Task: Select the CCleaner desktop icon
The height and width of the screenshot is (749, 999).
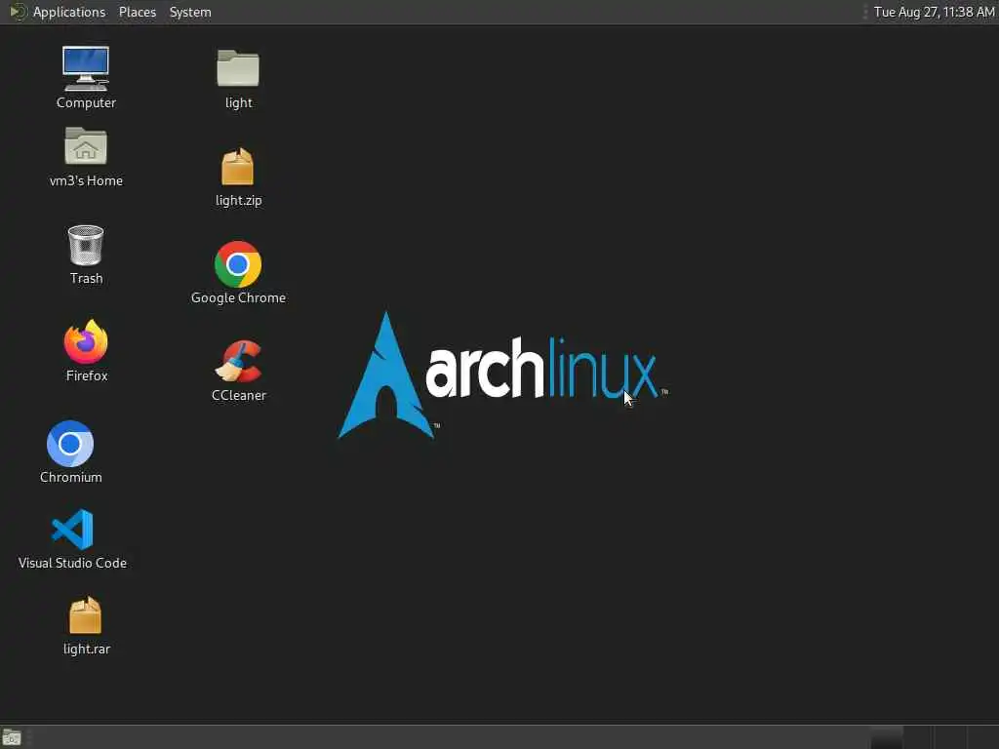Action: pyautogui.click(x=238, y=361)
